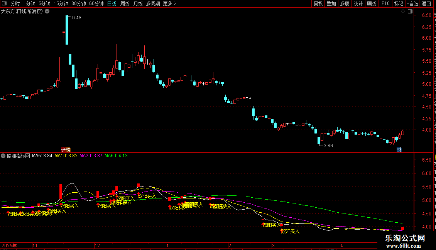Open F10 company info
The image size is (436, 250).
(x=385, y=3)
